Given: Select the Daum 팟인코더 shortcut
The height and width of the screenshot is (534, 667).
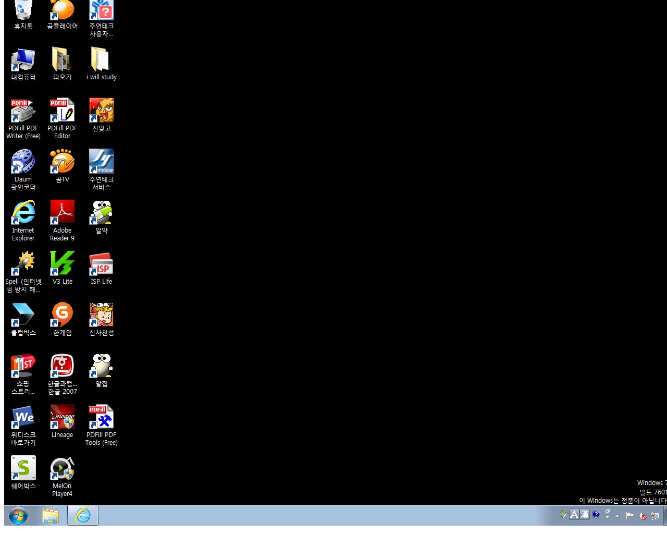Looking at the screenshot, I should coord(23,170).
